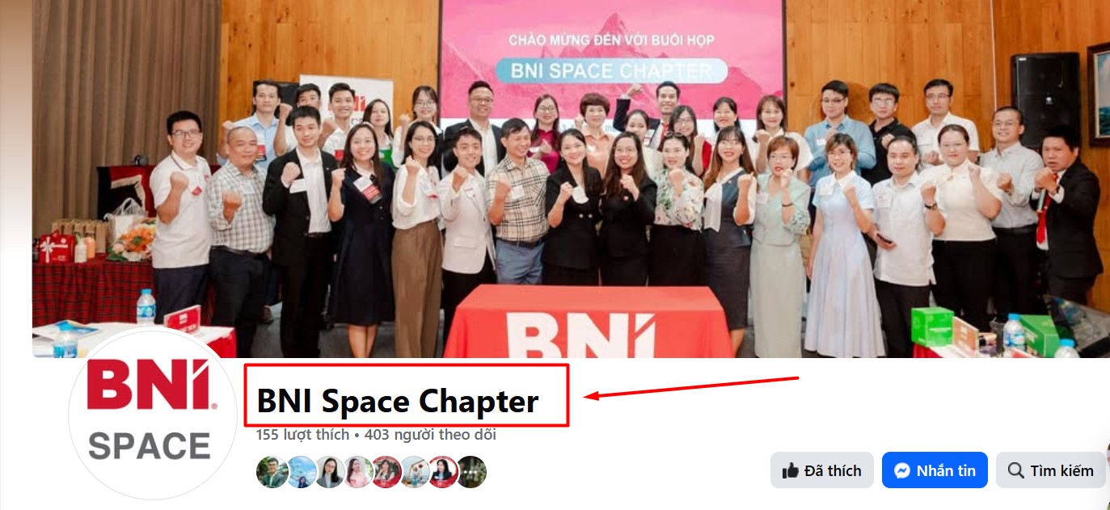Click the BNI Space Chapter page title
The height and width of the screenshot is (510, 1110).
pos(398,402)
